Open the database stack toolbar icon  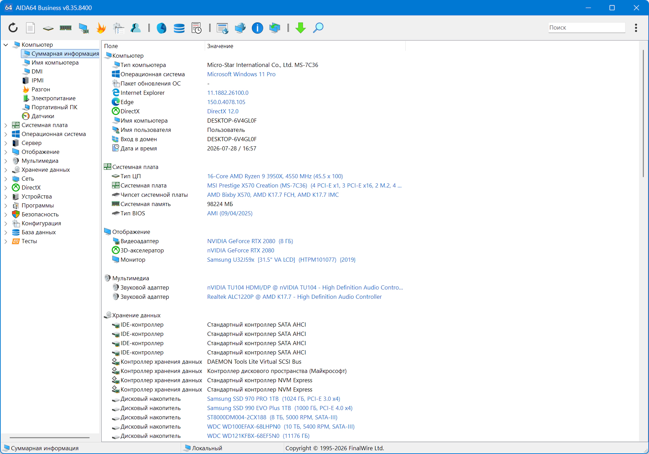[x=179, y=28]
